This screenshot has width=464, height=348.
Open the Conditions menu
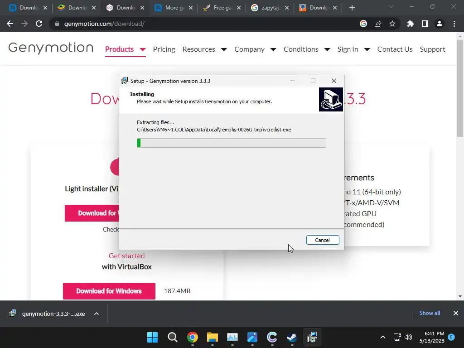click(x=301, y=49)
